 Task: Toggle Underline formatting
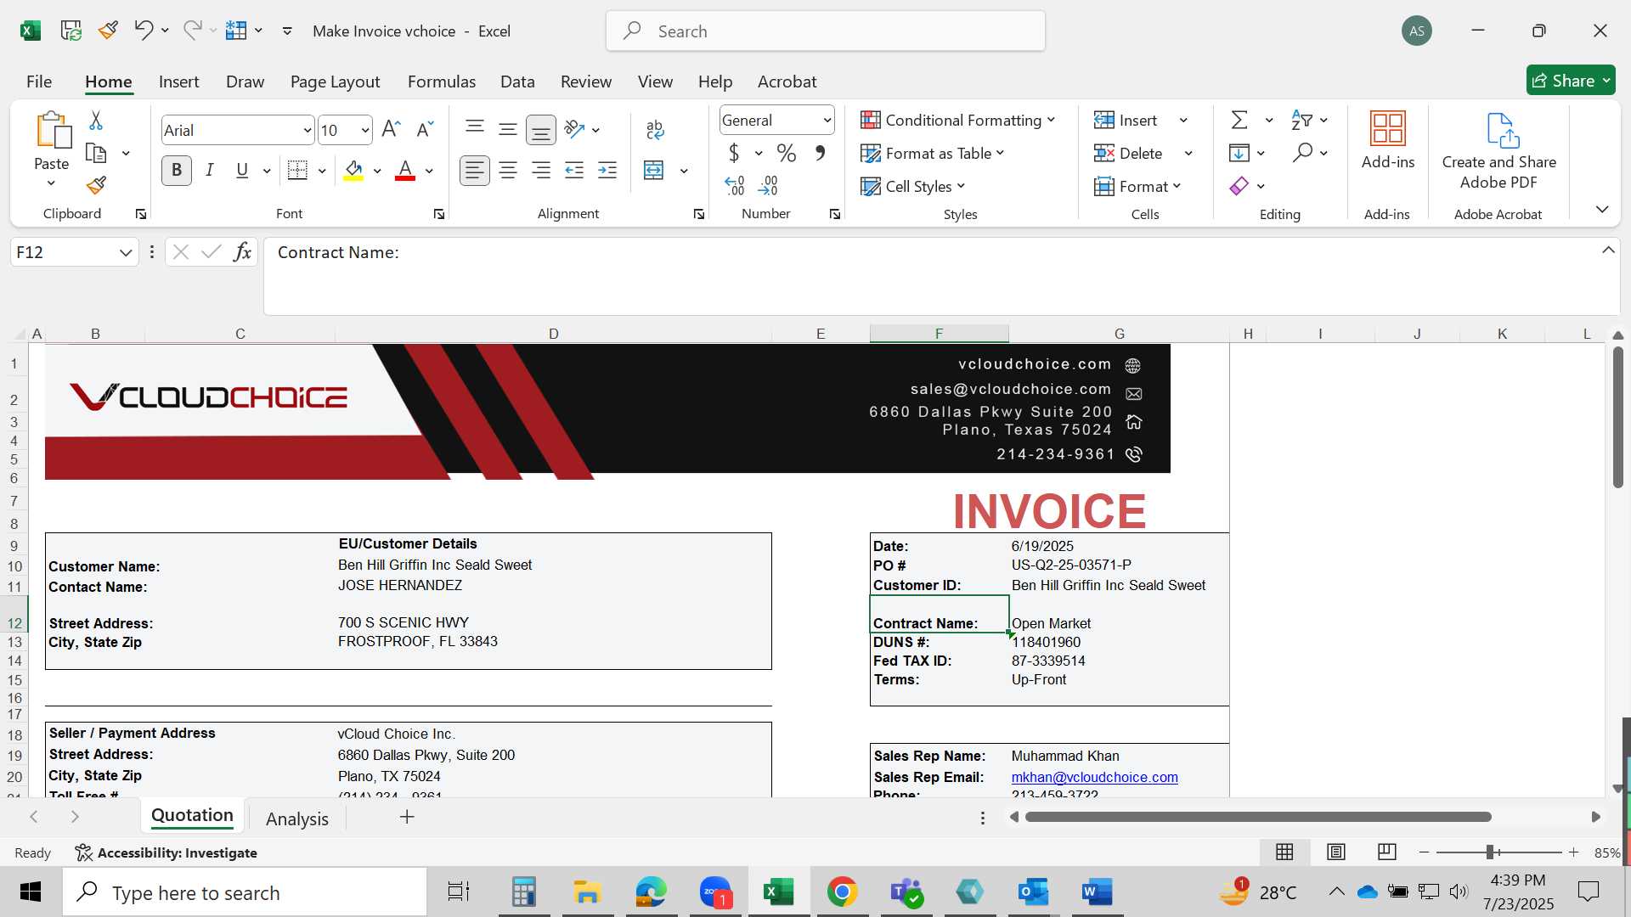[x=242, y=171]
